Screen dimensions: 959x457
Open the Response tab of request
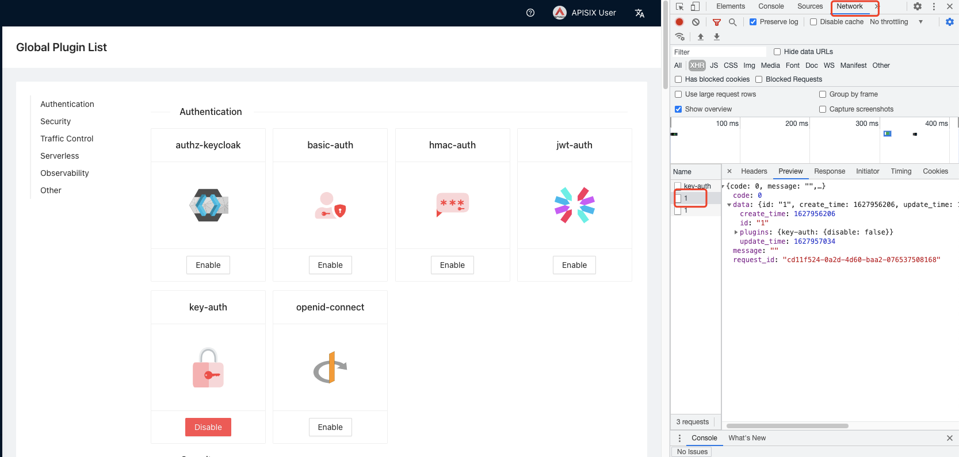(x=830, y=171)
